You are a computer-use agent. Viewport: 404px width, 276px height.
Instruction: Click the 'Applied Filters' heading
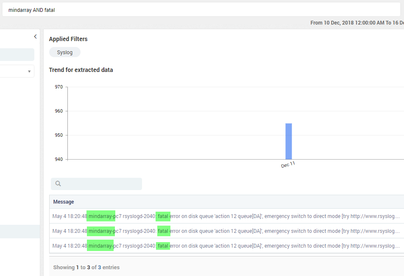click(68, 39)
